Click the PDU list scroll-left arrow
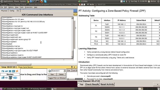Viewport: 160px width, 90px height. 68,79
